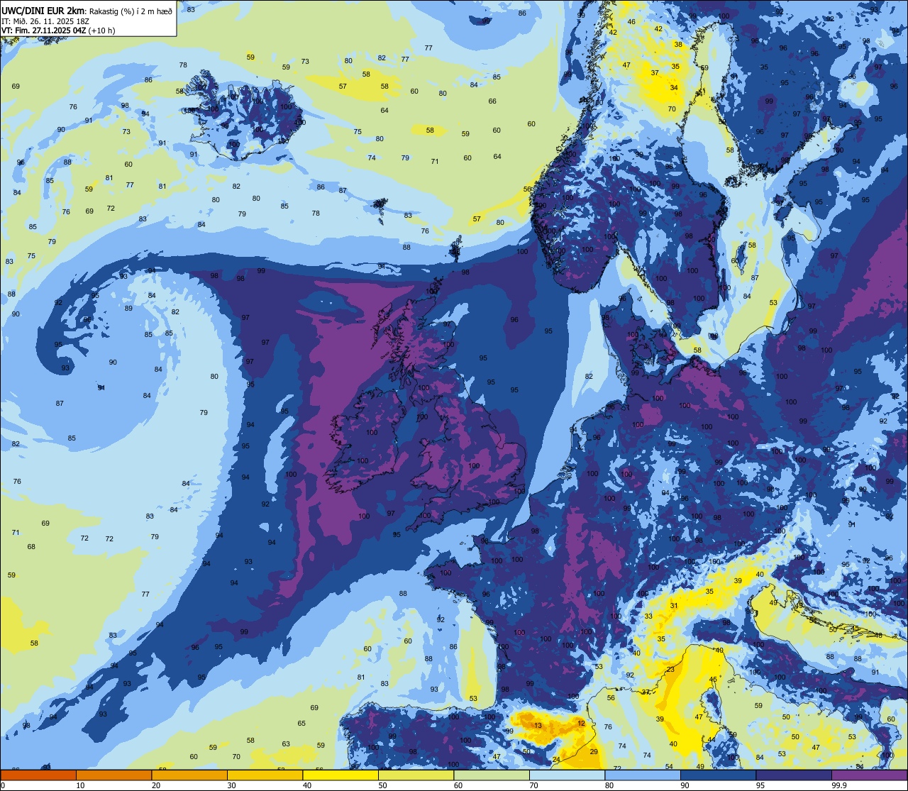908x791 pixels.
Task: Click the 'Rakastig (%) í 2 m hæð' label
Action: coord(130,10)
